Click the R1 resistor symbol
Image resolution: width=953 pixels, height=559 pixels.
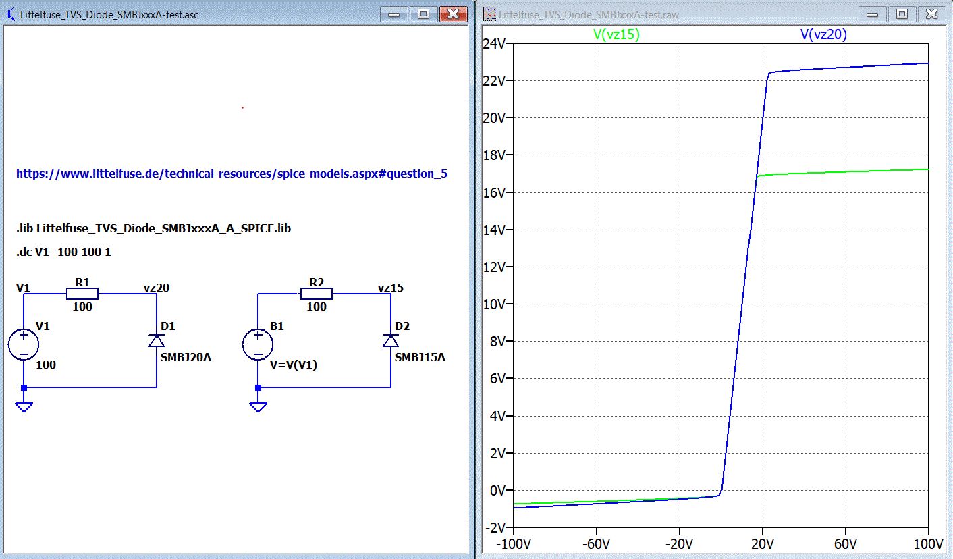[82, 294]
